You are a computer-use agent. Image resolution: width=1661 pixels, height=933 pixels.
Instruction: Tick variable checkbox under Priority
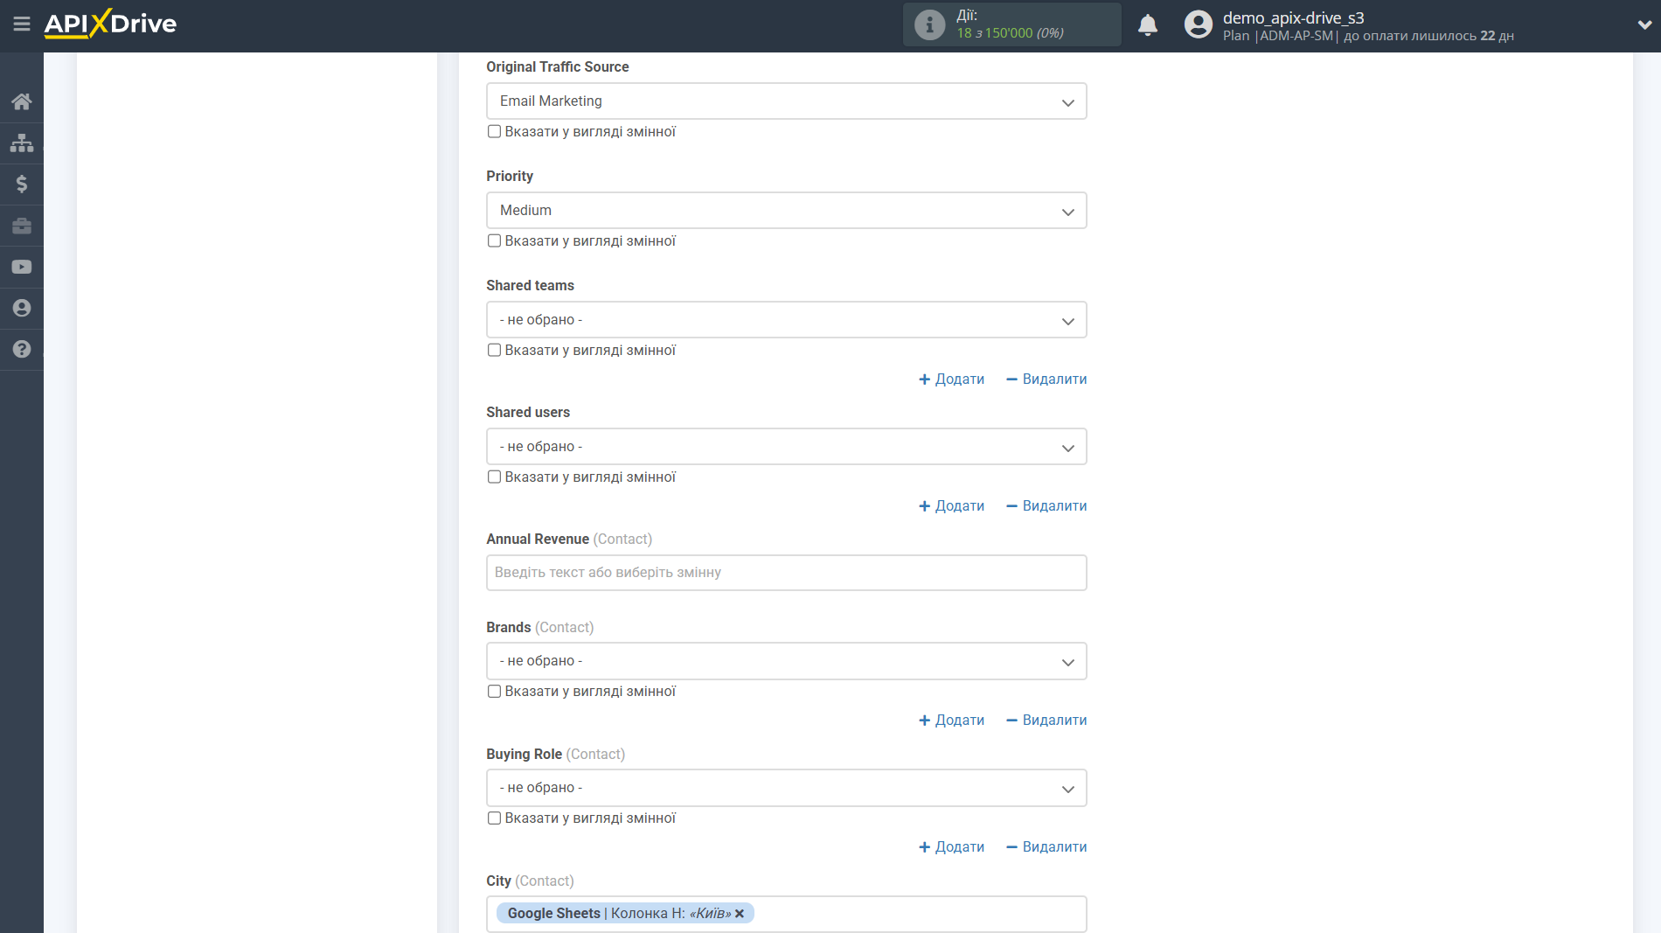494,241
